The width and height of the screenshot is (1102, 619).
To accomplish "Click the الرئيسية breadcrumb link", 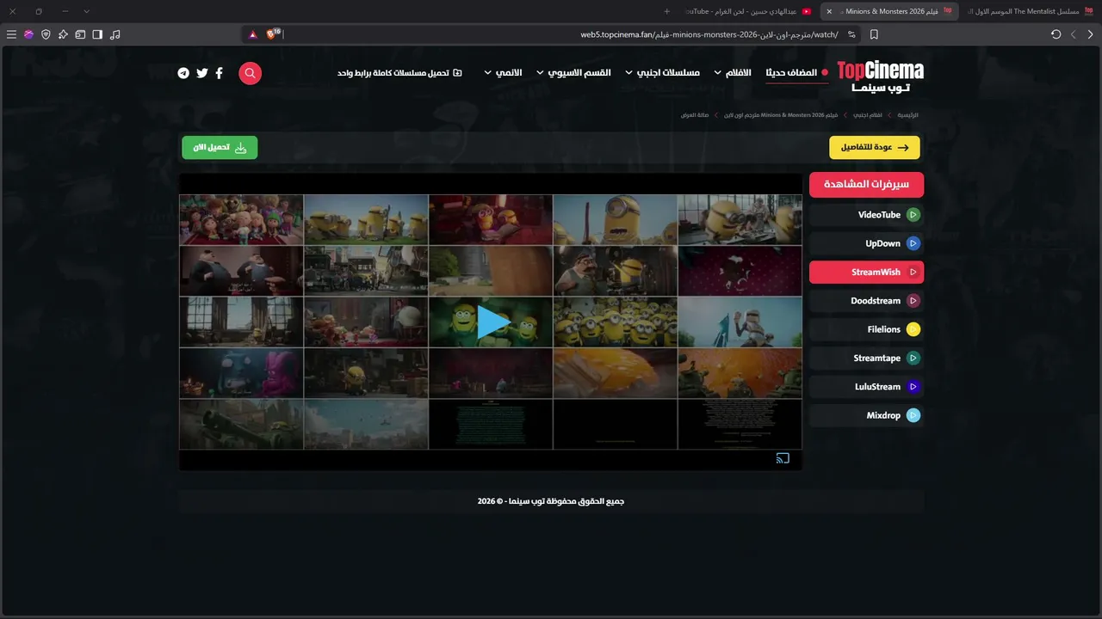I will coord(908,115).
